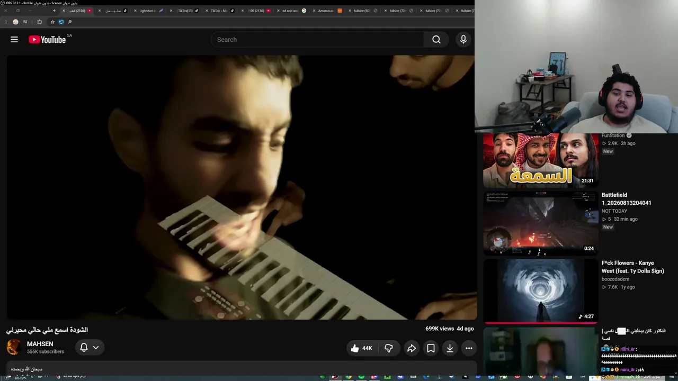Expand the video description box
This screenshot has height=381, width=678.
coord(242,369)
